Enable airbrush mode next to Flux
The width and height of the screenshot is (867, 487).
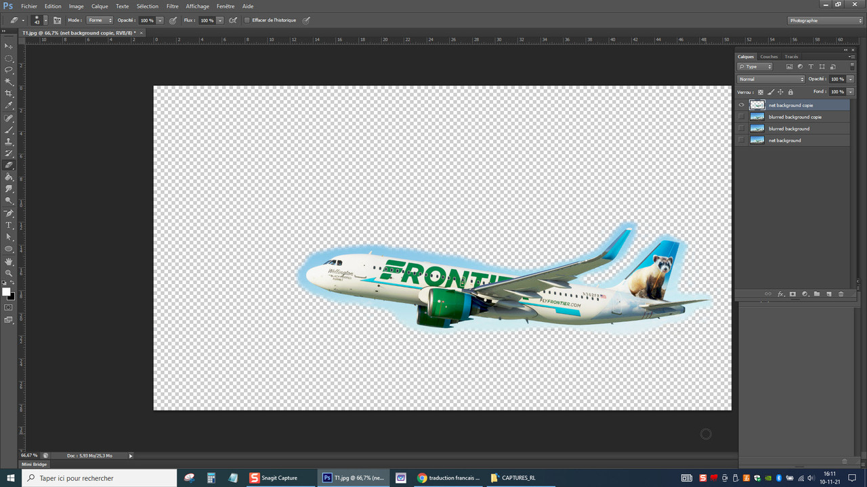coord(234,20)
